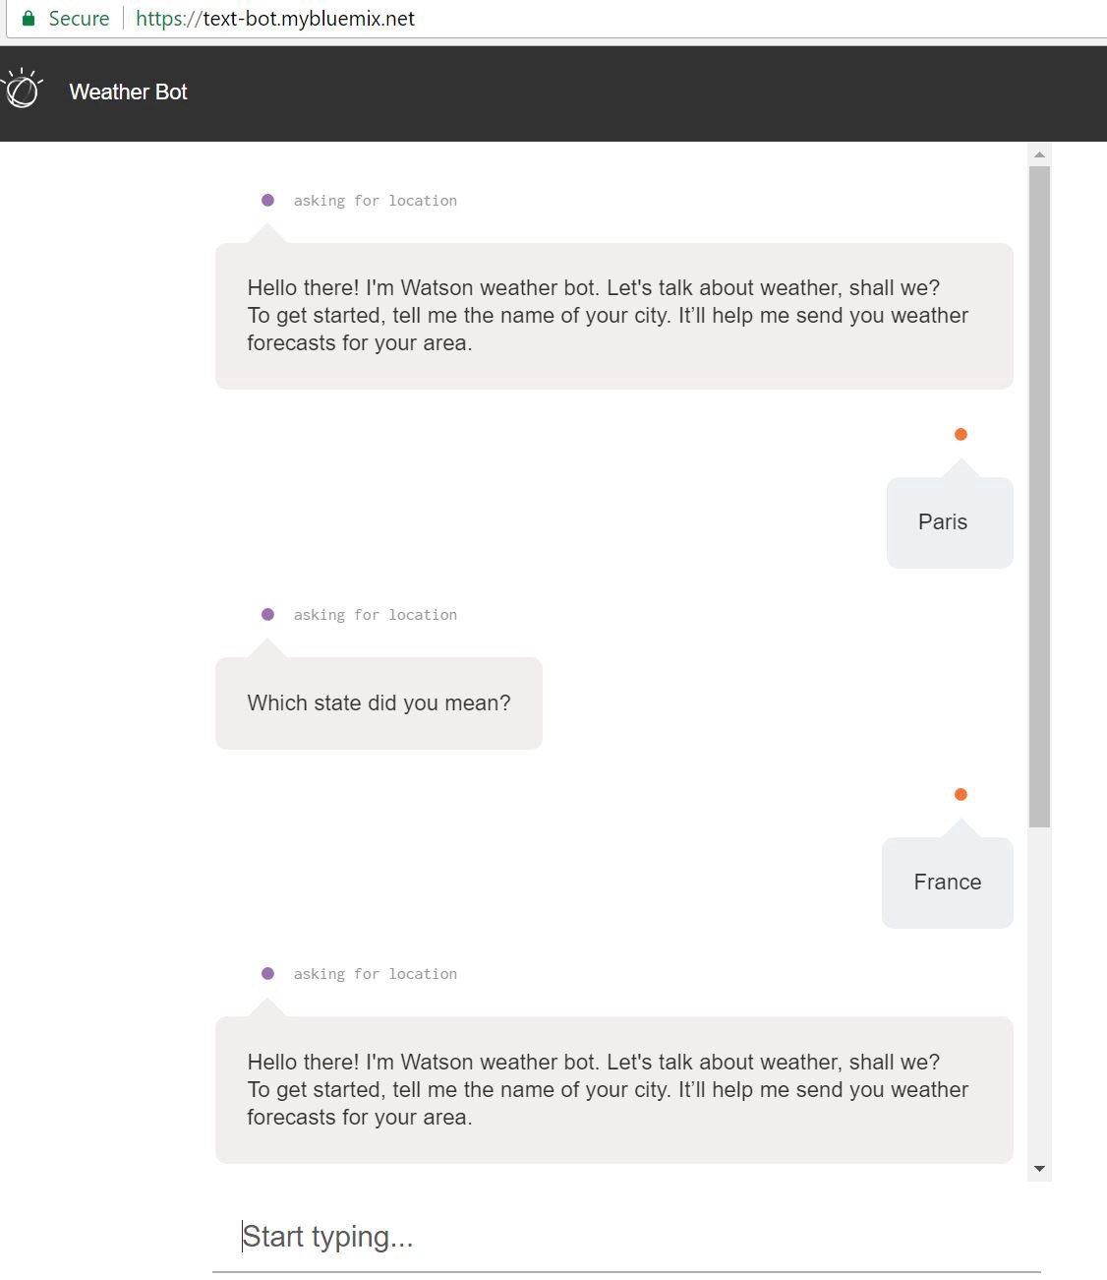The width and height of the screenshot is (1107, 1280).
Task: Click "asking for location" label above "Which state"
Action: 375,615
